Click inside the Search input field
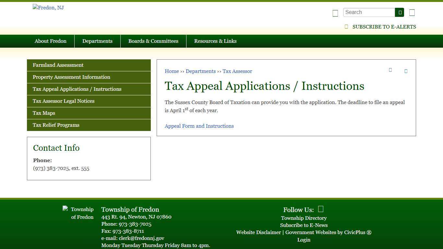Image resolution: width=443 pixels, height=249 pixels. [x=369, y=12]
